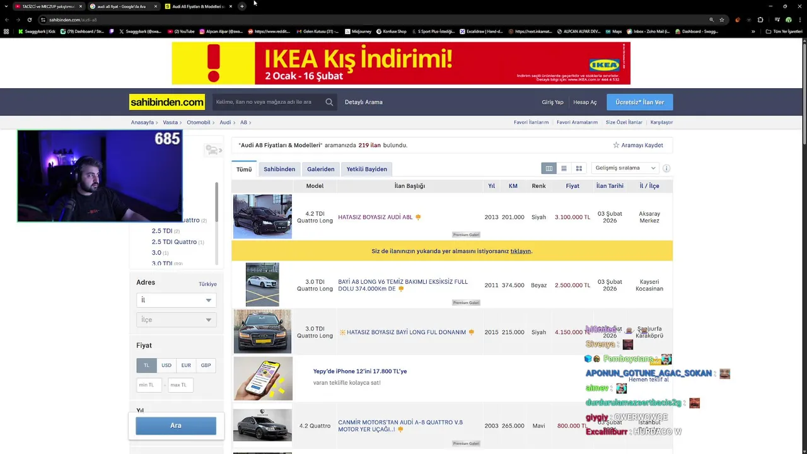Click the tıklayın link in yellow banner

pyautogui.click(x=521, y=251)
